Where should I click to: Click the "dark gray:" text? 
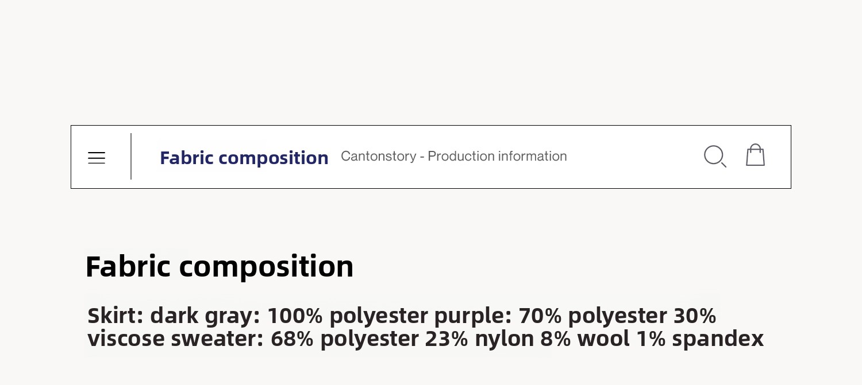[x=205, y=316]
